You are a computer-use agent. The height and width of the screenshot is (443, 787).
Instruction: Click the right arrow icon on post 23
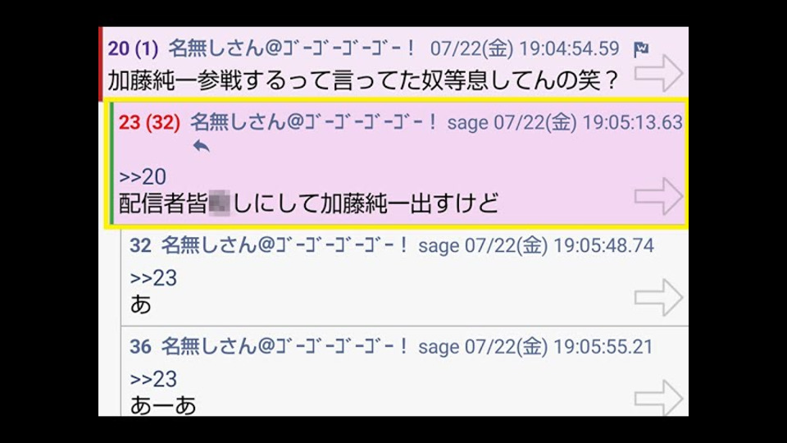[658, 196]
